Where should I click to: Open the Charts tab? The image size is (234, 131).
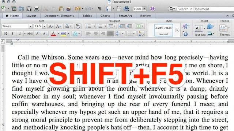point(105,16)
